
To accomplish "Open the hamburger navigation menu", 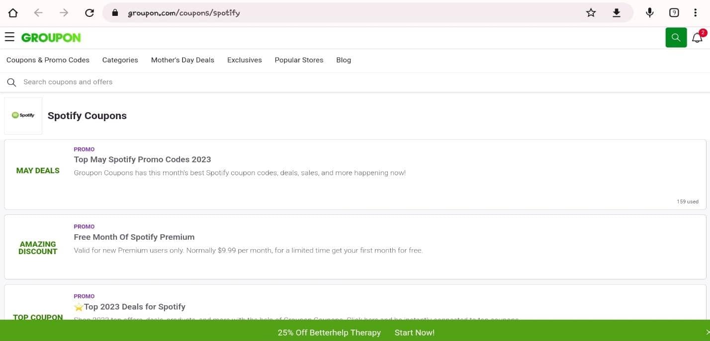I will 9,37.
